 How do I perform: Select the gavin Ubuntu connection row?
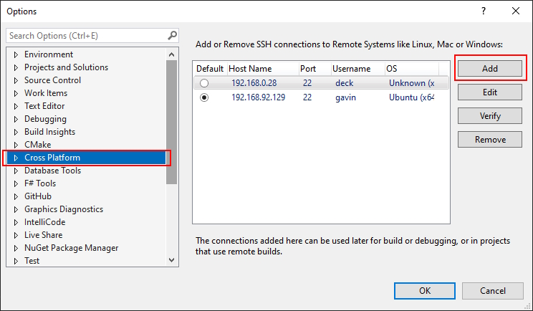pos(322,97)
